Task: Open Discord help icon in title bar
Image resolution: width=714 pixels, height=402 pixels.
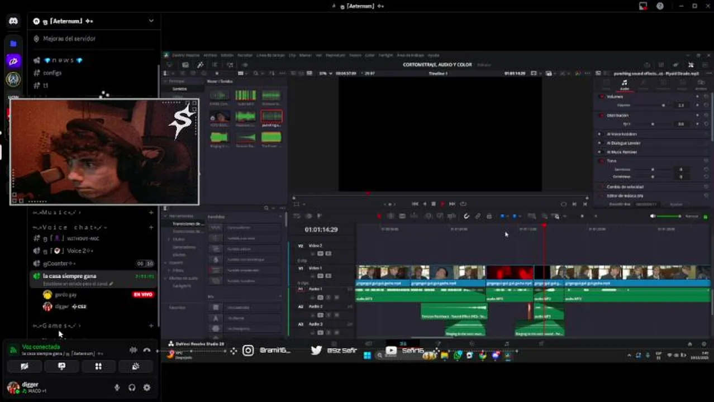Action: [660, 6]
